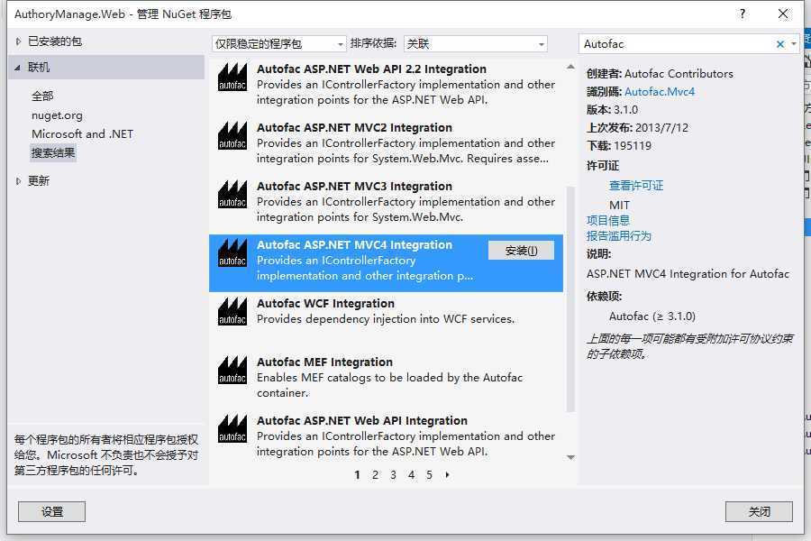
Task: Select Autofac MEF Integration title
Action: tap(324, 362)
